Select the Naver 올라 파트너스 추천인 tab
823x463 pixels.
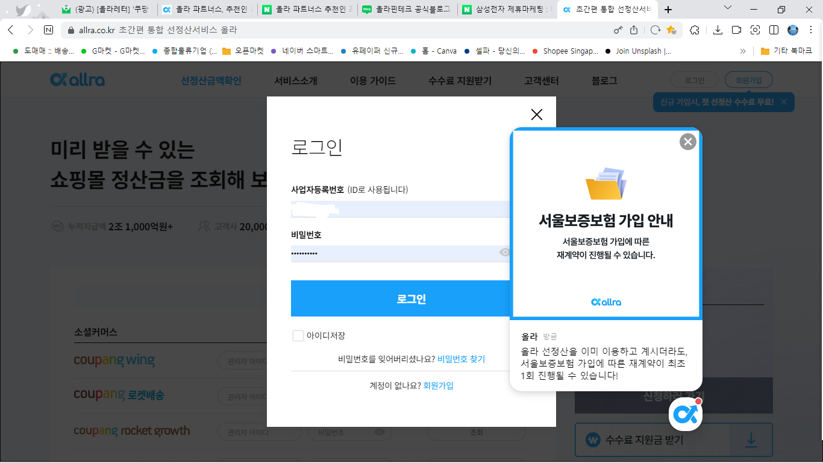click(x=307, y=10)
